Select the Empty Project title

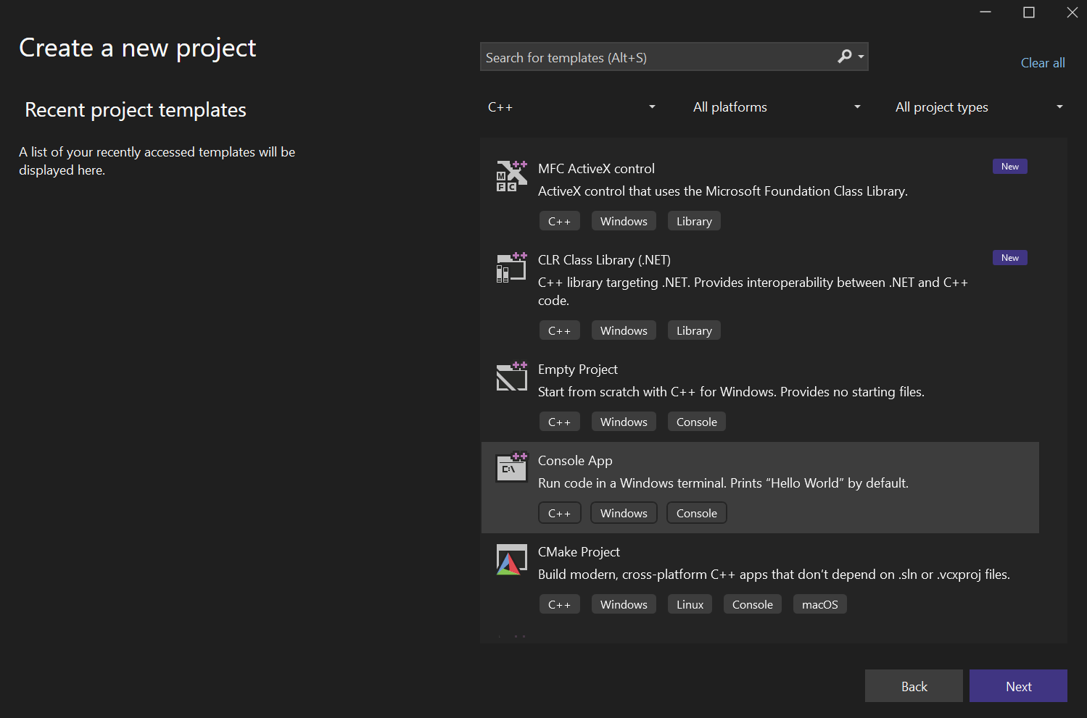tap(578, 370)
